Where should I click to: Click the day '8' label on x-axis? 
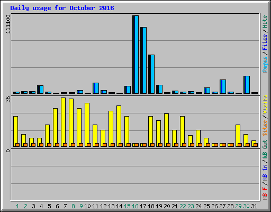[73, 206]
